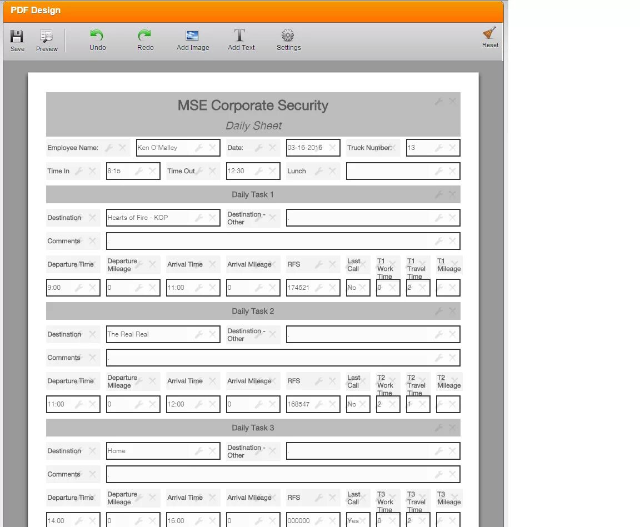Open wrench on Daily Task 1 header

tap(439, 194)
